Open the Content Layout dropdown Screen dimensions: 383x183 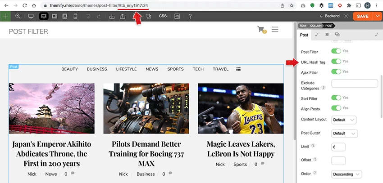click(x=344, y=120)
